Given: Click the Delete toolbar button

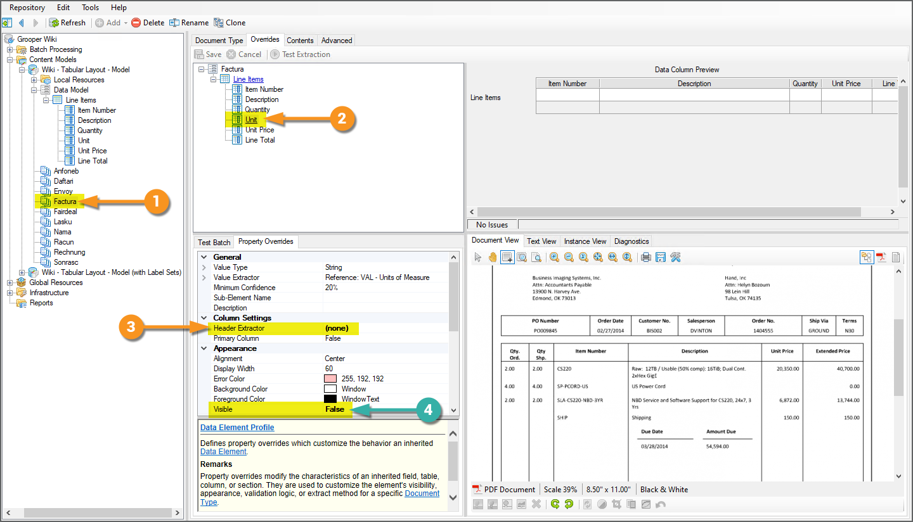Looking at the screenshot, I should point(148,23).
